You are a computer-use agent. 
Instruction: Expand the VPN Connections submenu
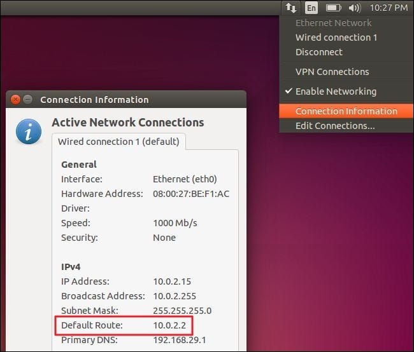332,72
